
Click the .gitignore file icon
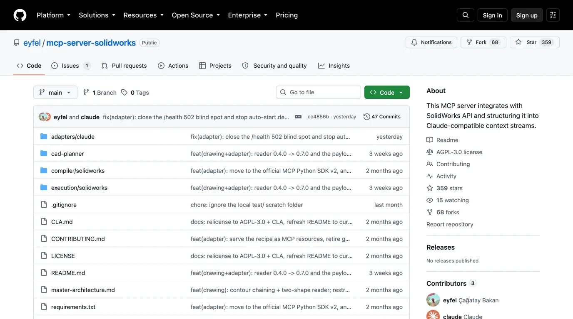coord(44,204)
